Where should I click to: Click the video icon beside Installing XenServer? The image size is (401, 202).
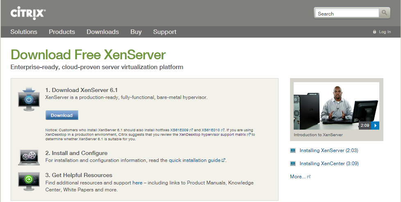[x=293, y=150]
